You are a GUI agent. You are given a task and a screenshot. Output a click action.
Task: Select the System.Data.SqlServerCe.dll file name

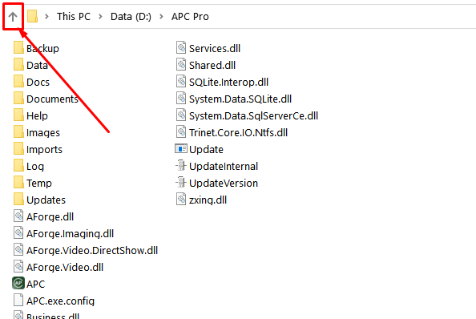(253, 115)
